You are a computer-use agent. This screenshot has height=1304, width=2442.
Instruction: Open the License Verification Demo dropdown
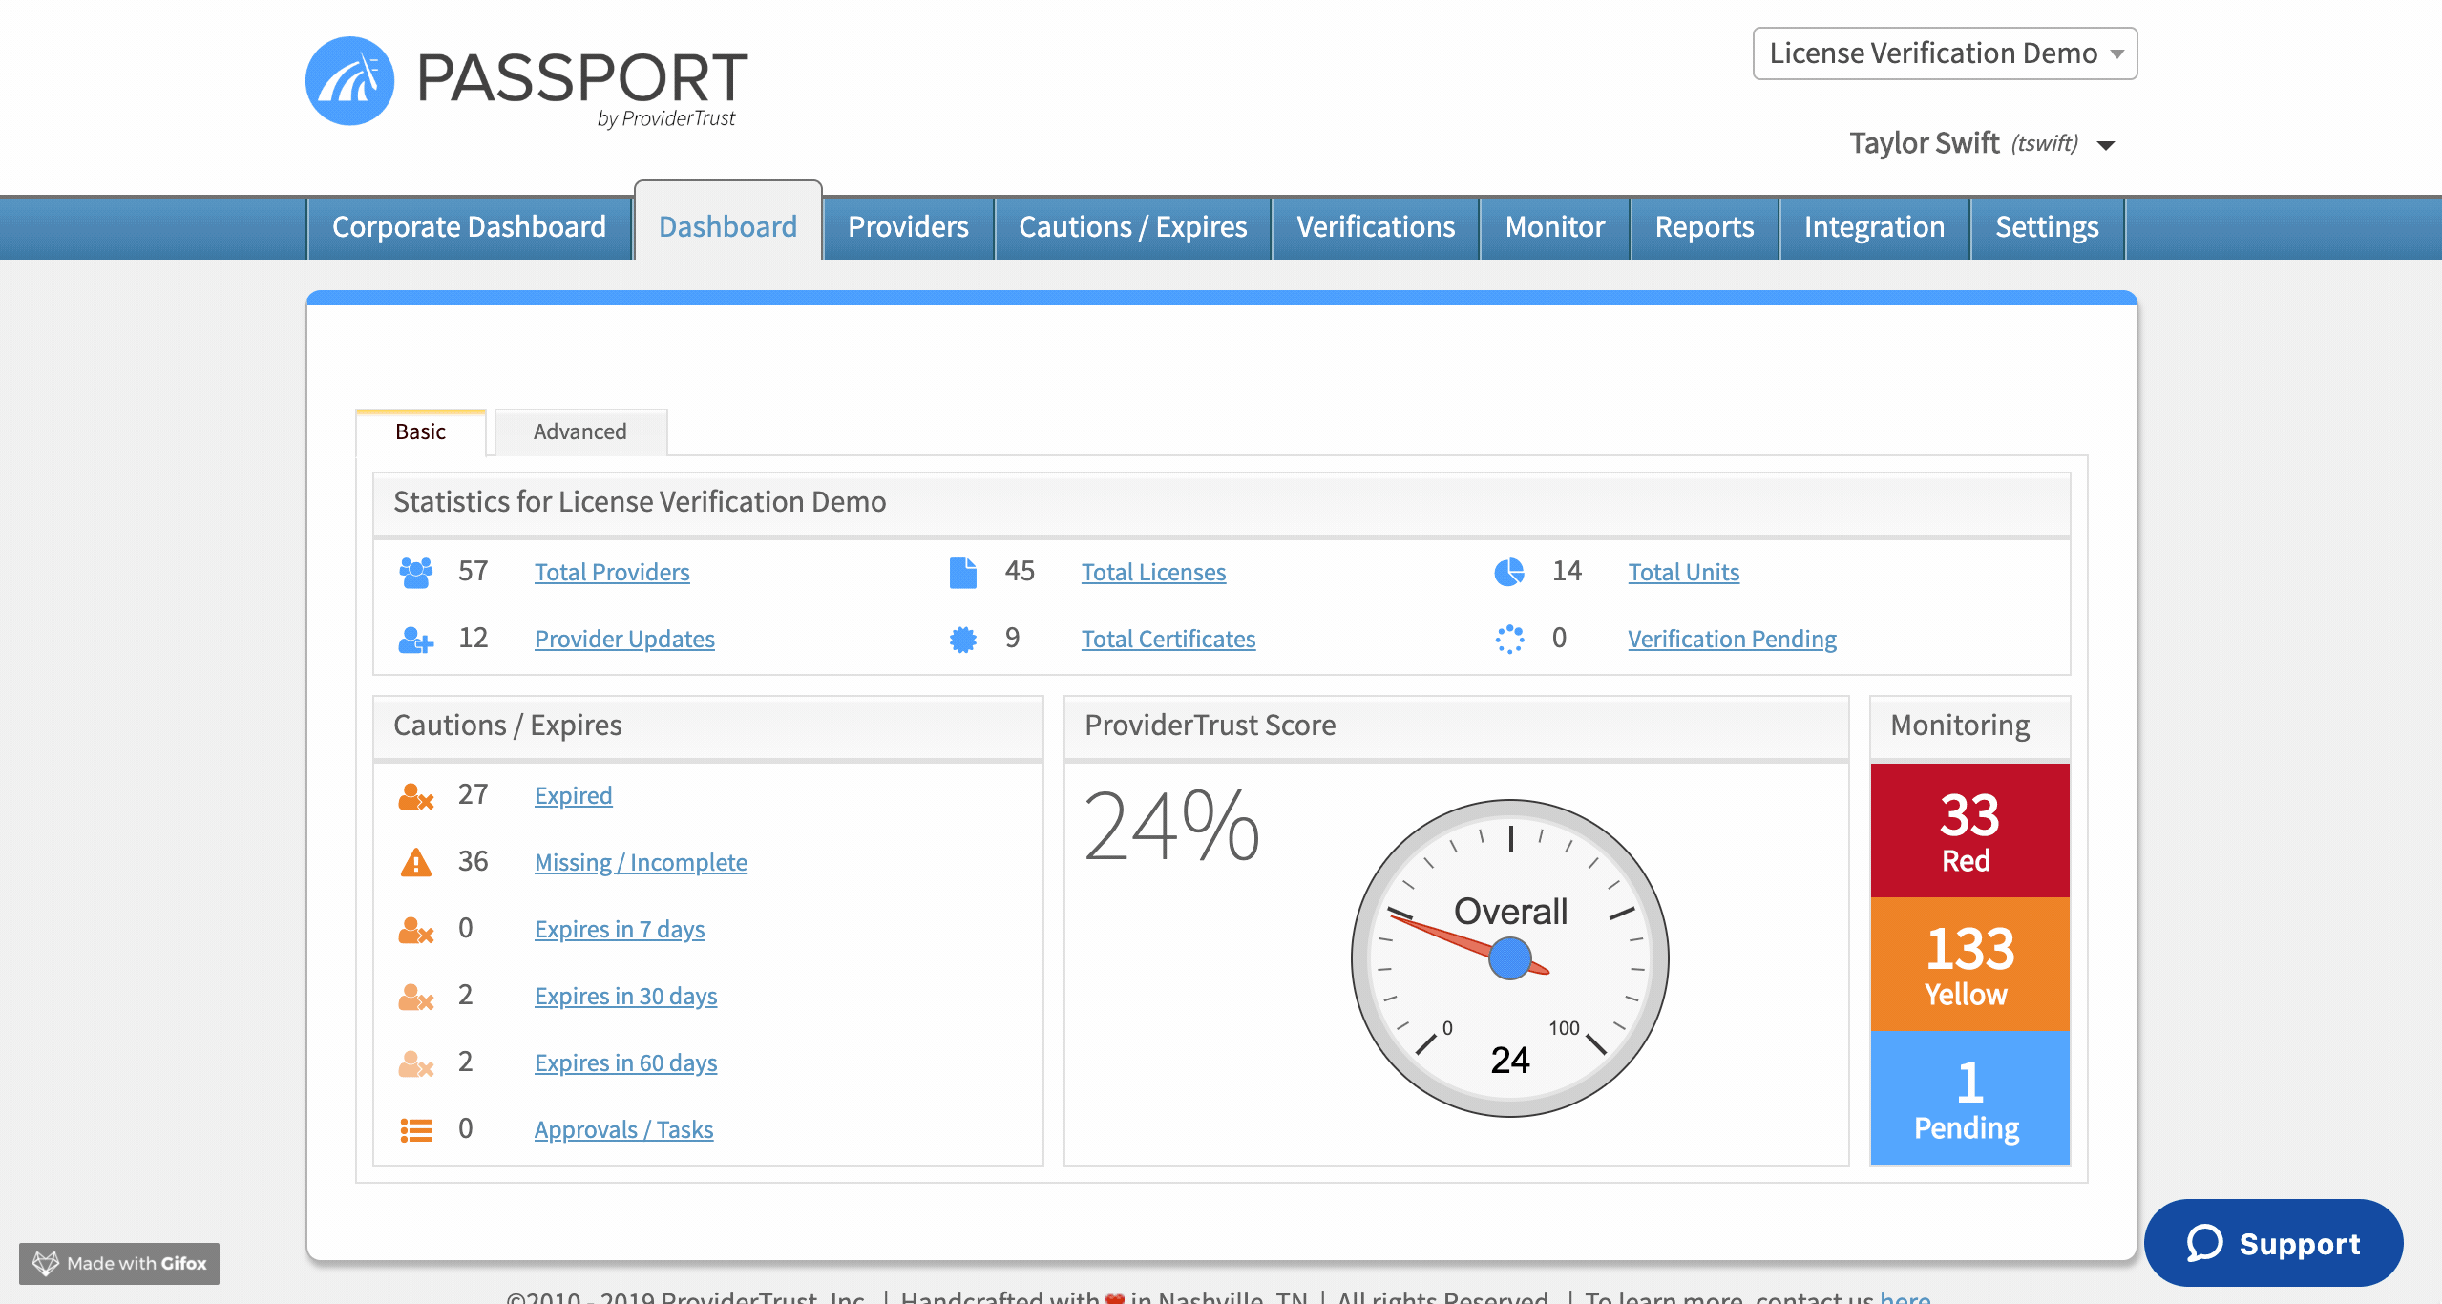pyautogui.click(x=1945, y=53)
